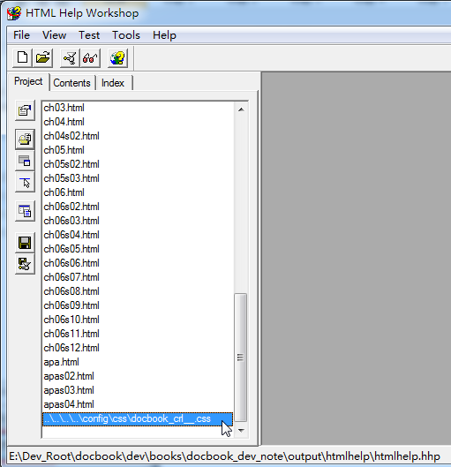
Task: Open the Test menu
Action: pos(89,35)
